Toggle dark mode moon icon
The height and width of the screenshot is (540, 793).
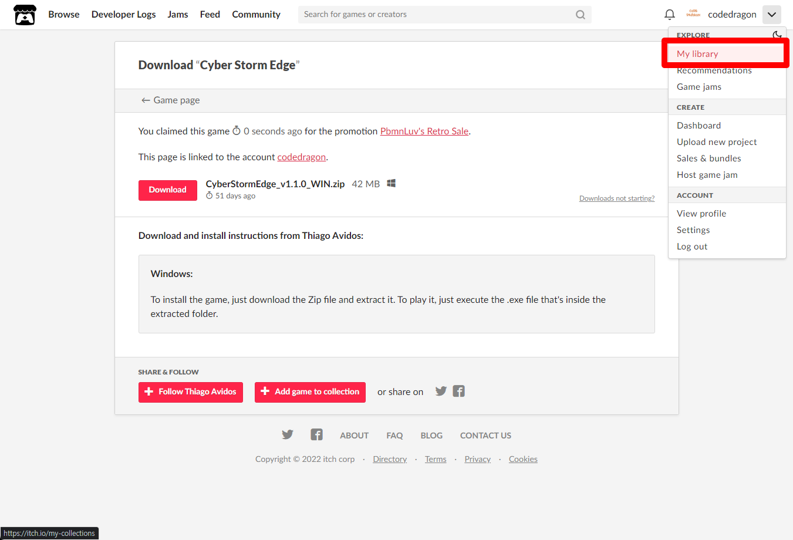(x=777, y=35)
